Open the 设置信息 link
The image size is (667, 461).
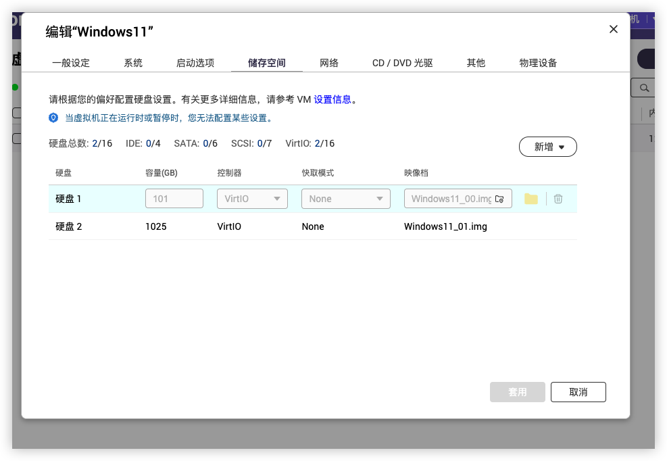(x=332, y=99)
